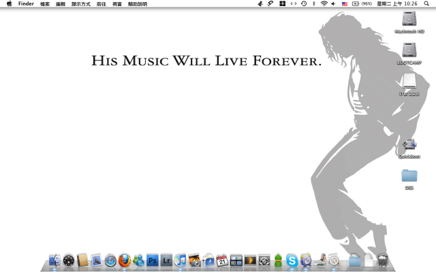Launch Plex yellow chevron icon
The width and height of the screenshot is (436, 272).
coord(250,260)
